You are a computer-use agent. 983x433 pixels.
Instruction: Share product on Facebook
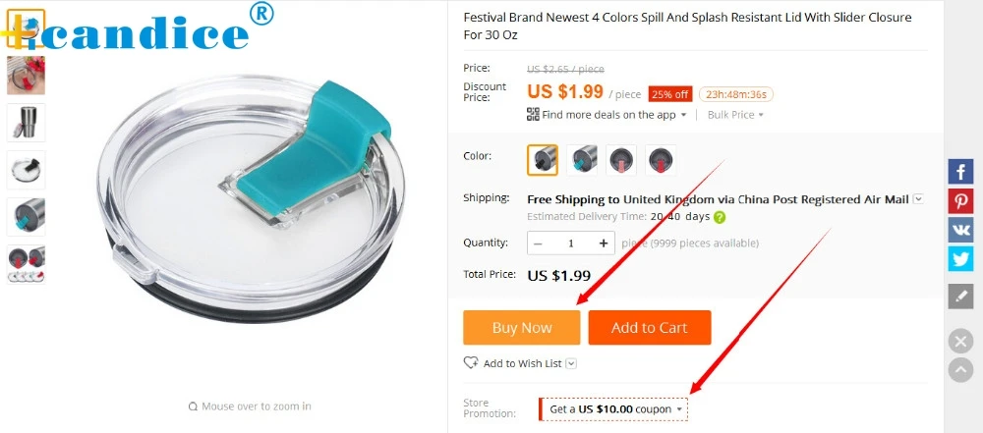(x=960, y=172)
